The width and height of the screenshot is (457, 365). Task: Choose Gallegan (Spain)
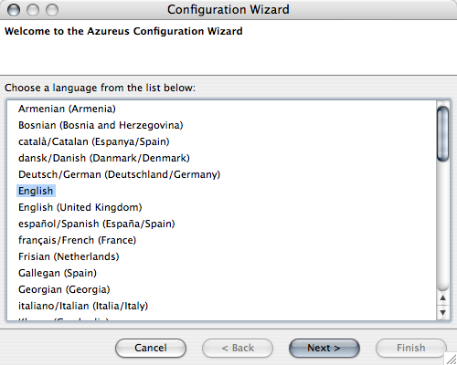tap(58, 273)
